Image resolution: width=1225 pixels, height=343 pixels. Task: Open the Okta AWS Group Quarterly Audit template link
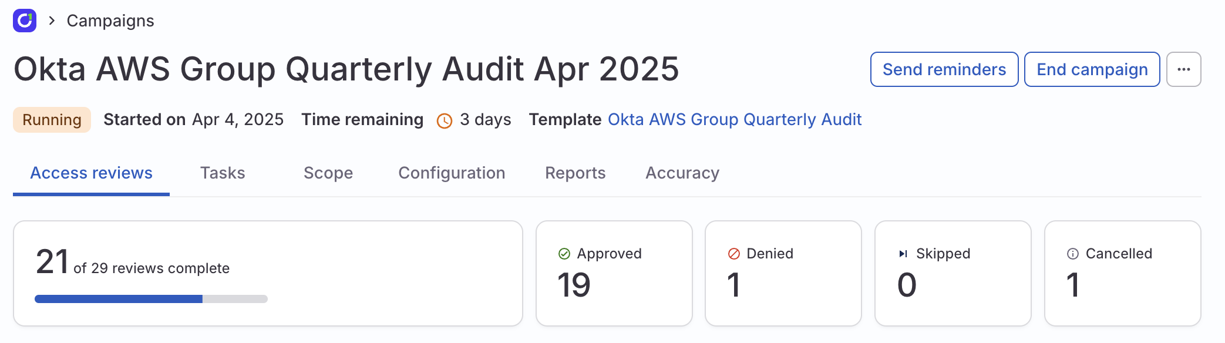tap(735, 119)
